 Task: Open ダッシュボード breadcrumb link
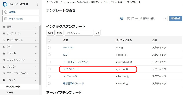coord(54,2)
